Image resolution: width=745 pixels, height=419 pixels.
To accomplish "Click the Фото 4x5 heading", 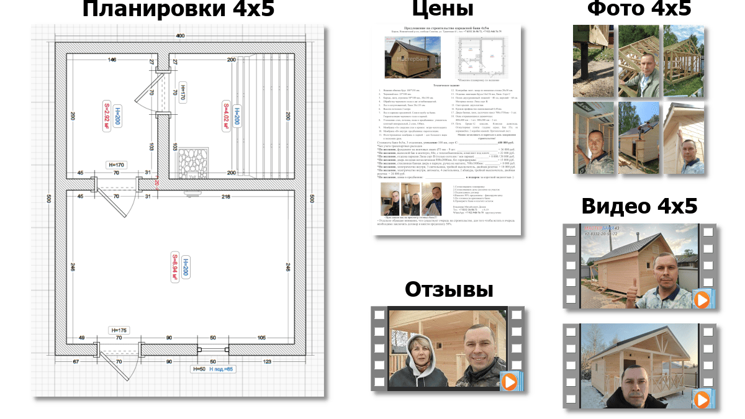I will tap(639, 9).
